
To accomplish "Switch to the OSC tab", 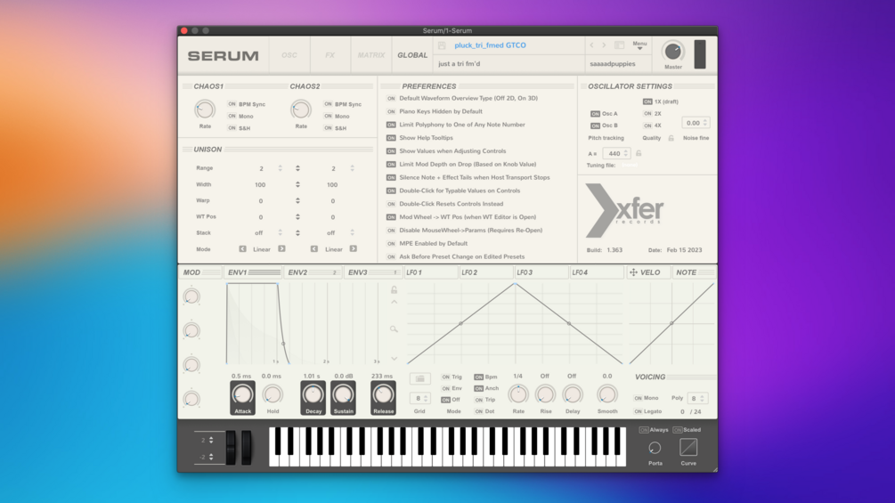I will pyautogui.click(x=289, y=55).
